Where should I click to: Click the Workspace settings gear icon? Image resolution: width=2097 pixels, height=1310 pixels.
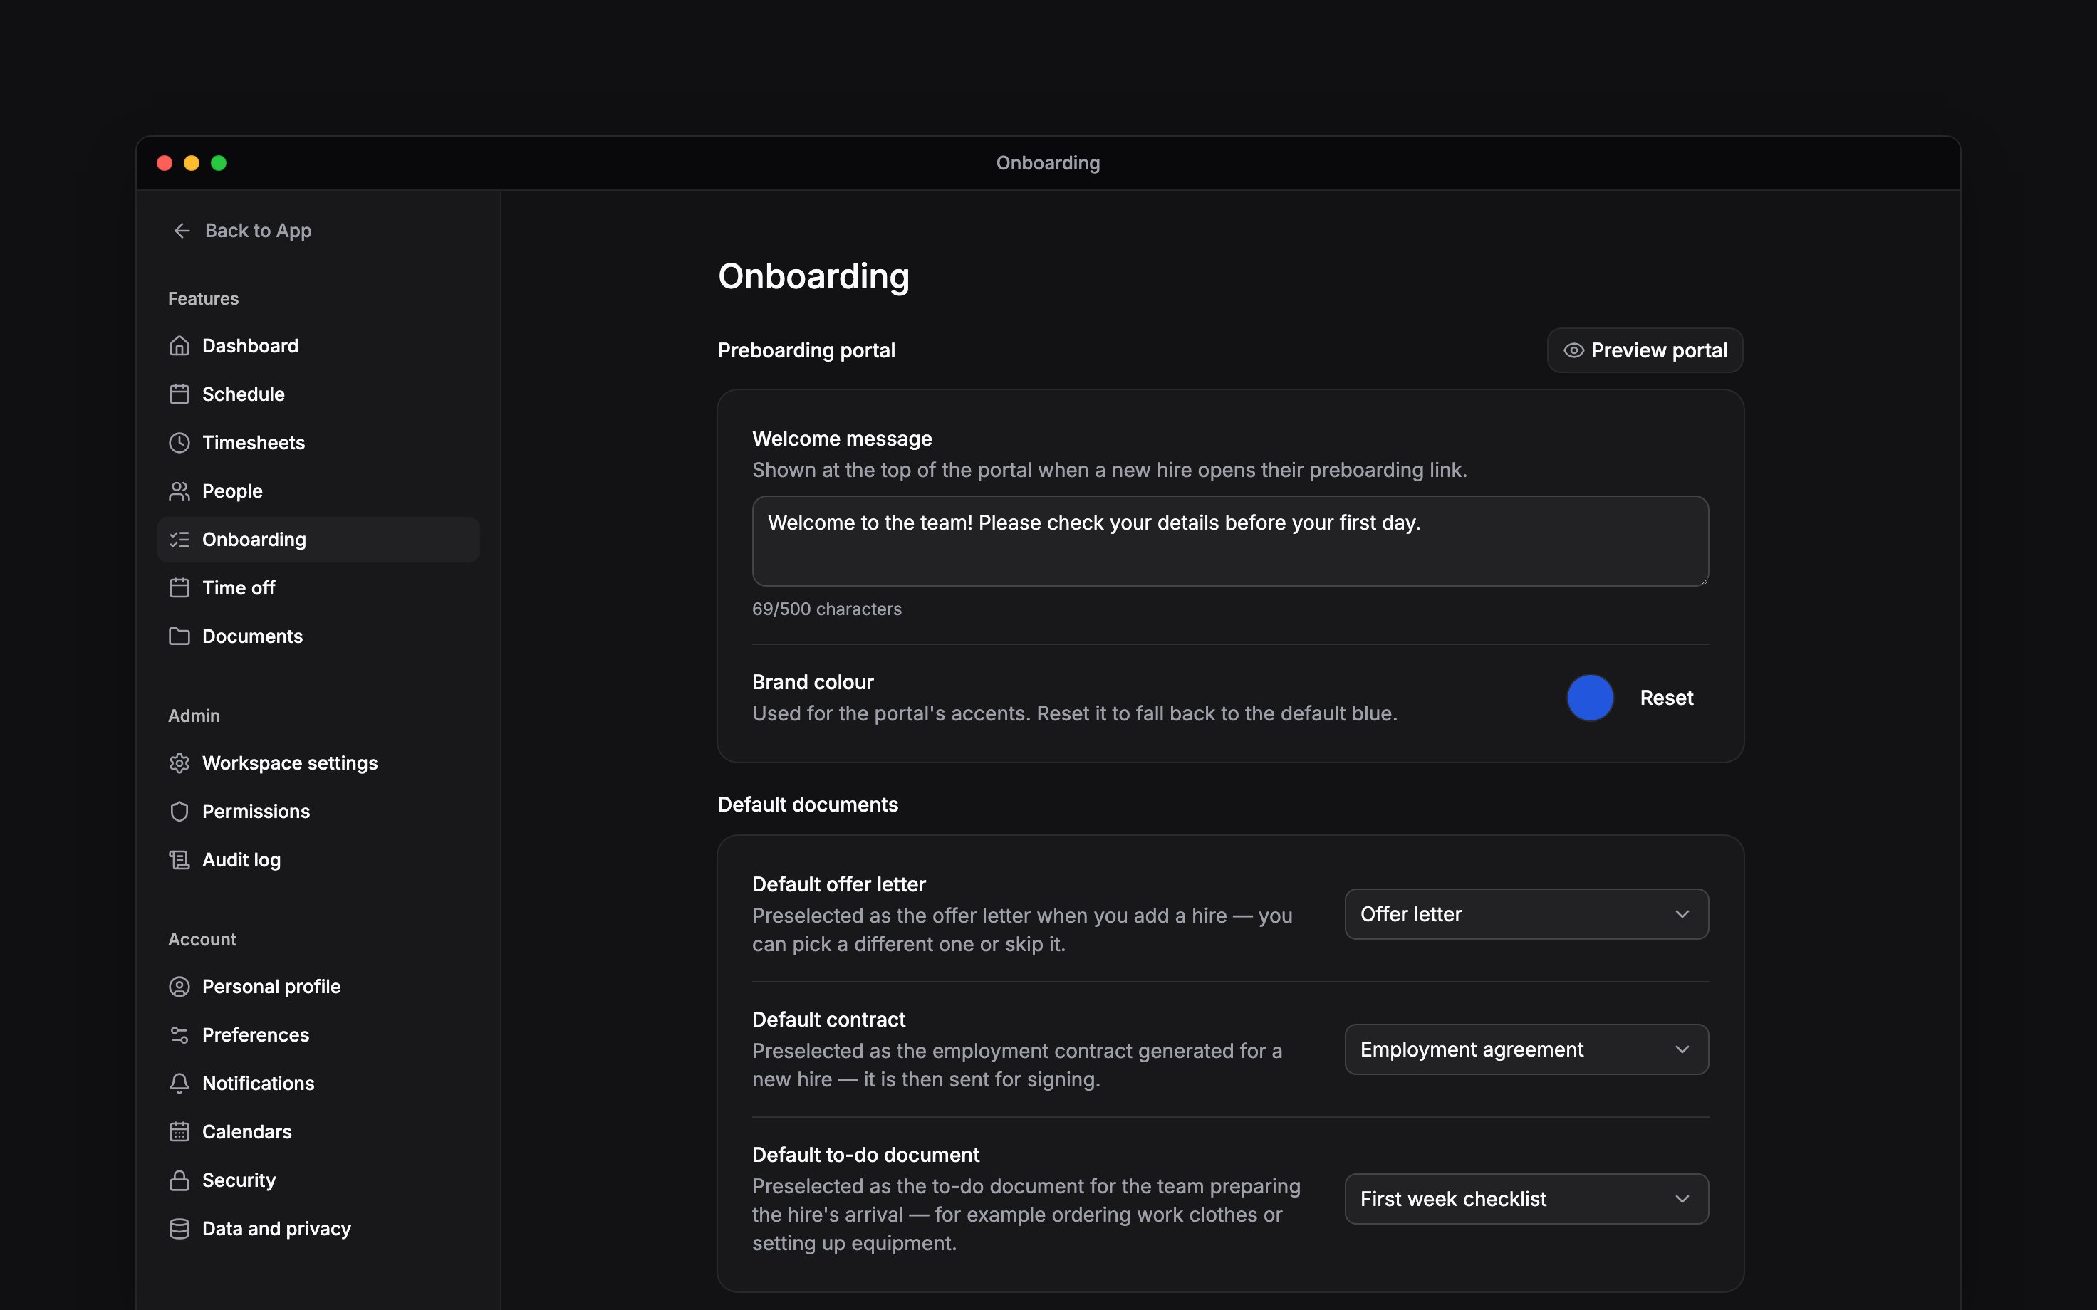tap(179, 763)
